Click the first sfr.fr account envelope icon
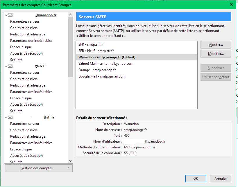 coord(10,66)
